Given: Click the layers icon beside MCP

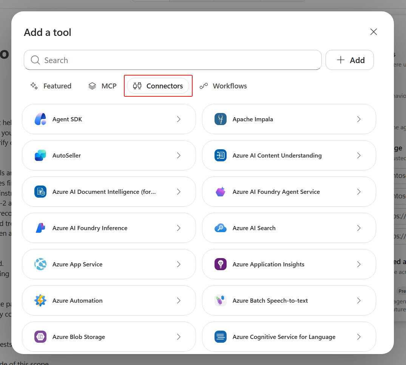Looking at the screenshot, I should click(92, 86).
